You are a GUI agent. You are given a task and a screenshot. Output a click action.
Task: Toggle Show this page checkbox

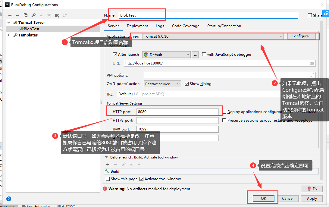pos(108,179)
